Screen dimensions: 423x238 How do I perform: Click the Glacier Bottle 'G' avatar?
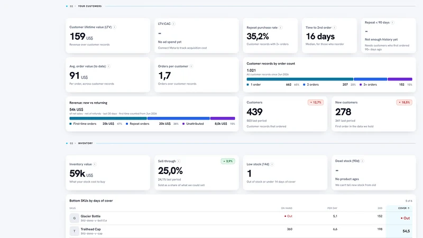coord(74,218)
